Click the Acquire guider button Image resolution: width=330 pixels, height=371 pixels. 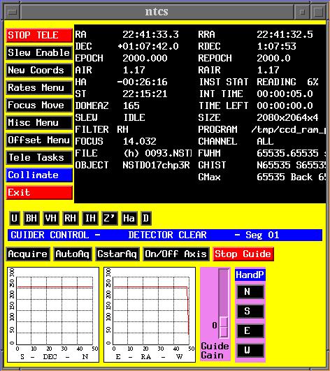pyautogui.click(x=28, y=254)
